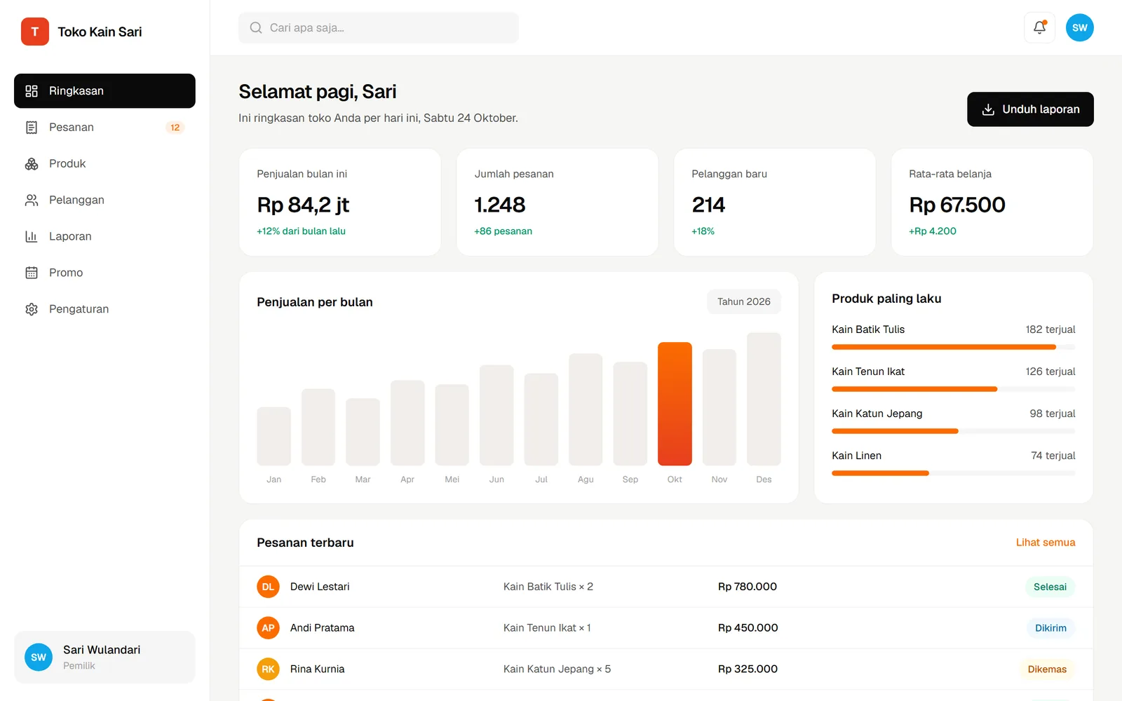Viewport: 1122px width, 701px height.
Task: Click the Pelanggan baru 214 value
Action: point(708,205)
